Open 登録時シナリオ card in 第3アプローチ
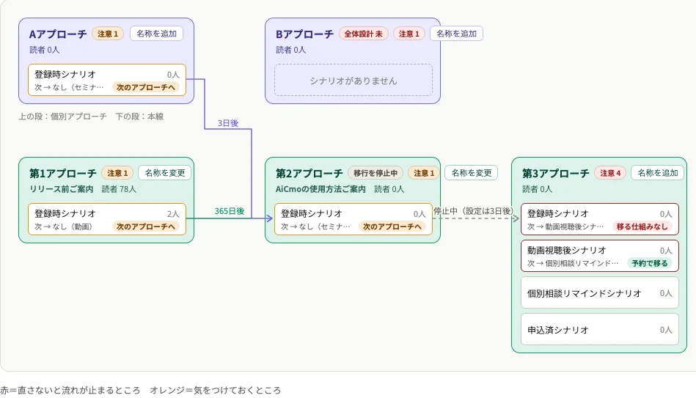The width and height of the screenshot is (696, 398). coord(600,219)
